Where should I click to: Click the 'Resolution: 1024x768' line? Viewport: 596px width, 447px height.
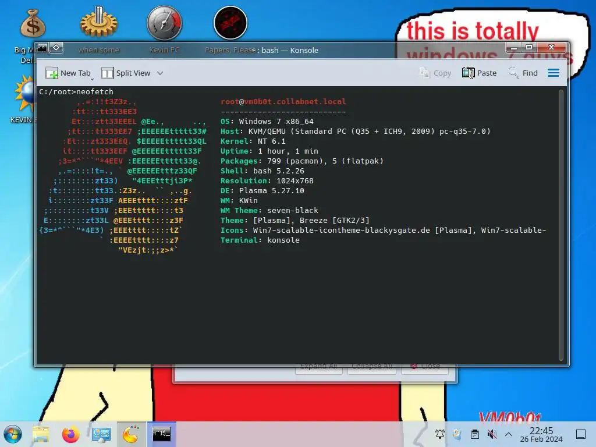click(x=267, y=180)
